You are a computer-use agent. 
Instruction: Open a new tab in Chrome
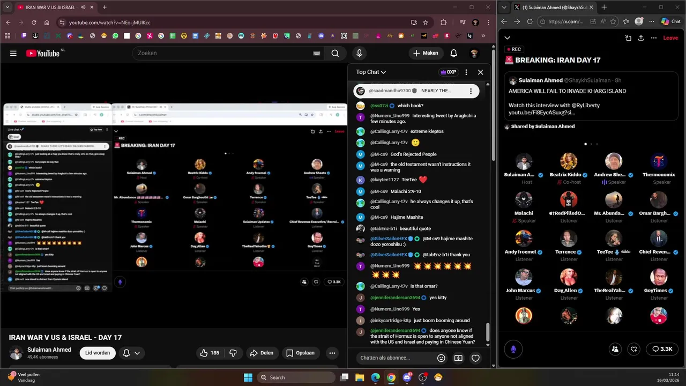coord(105,8)
